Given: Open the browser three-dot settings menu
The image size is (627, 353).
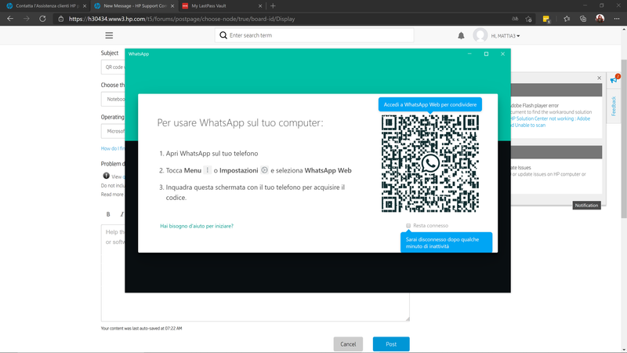Looking at the screenshot, I should pyautogui.click(x=617, y=19).
